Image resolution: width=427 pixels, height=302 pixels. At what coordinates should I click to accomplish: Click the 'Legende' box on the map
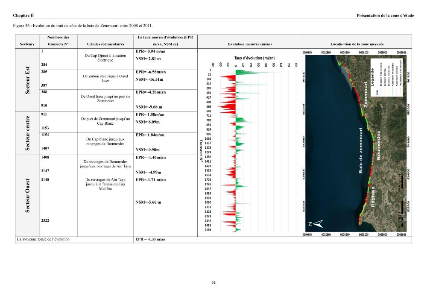pyautogui.click(x=386, y=78)
